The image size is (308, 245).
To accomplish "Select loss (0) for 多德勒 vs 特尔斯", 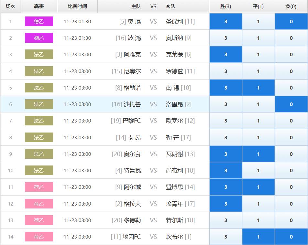I will point(291,220).
